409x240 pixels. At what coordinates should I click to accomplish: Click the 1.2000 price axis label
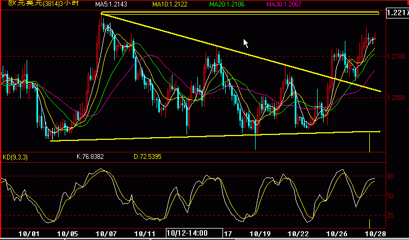(x=396, y=97)
